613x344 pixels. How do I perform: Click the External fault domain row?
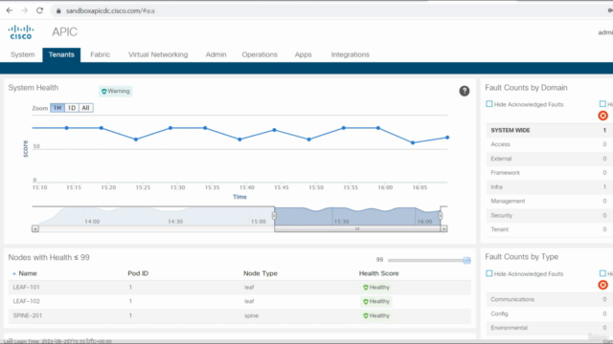point(549,159)
